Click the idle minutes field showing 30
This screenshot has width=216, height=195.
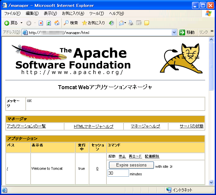(x=118, y=173)
